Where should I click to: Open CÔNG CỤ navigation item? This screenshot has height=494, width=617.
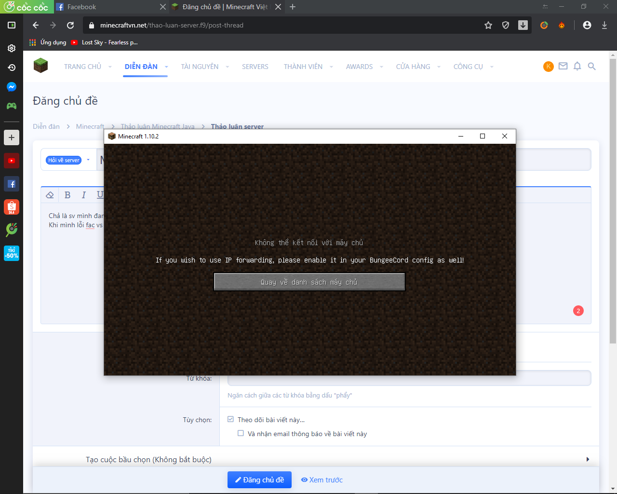click(468, 67)
